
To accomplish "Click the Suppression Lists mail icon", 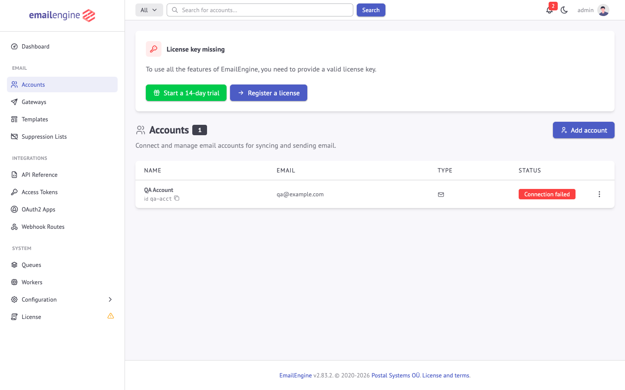I will [14, 136].
